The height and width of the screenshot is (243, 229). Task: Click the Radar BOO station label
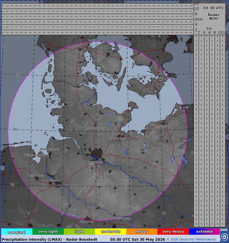(x=214, y=17)
